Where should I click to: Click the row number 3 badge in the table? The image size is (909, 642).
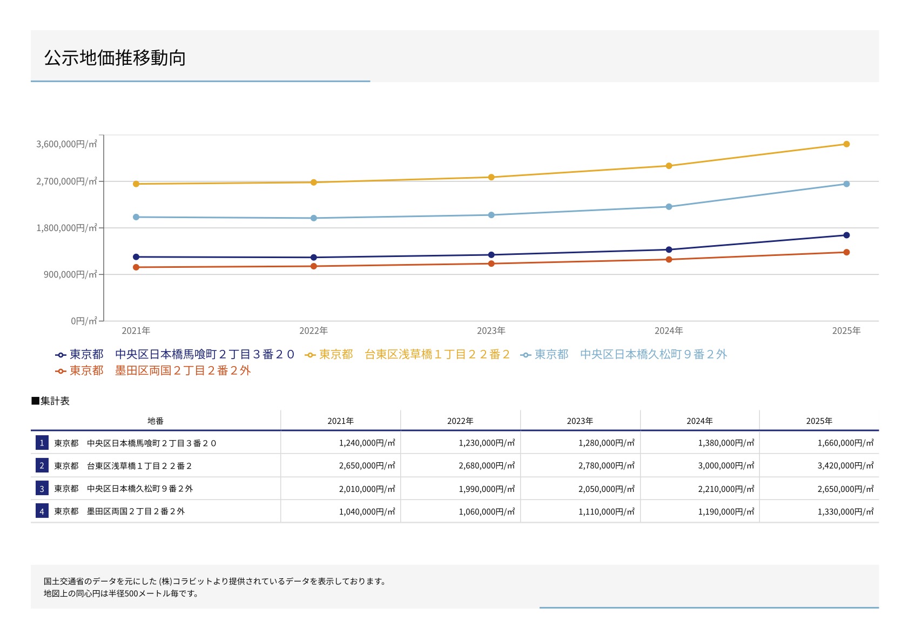42,489
